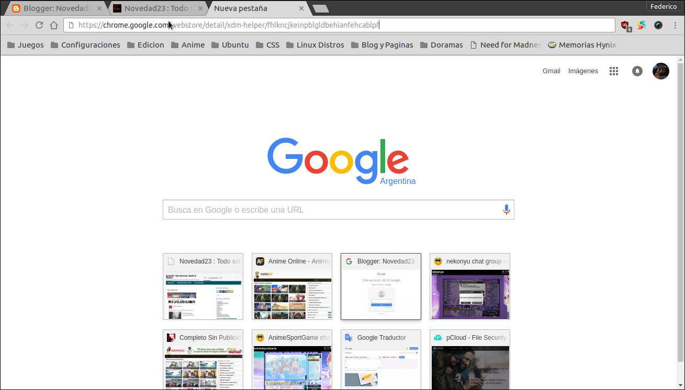Close the Blogger: Novedad23 tab
The height and width of the screenshot is (390, 685).
99,8
